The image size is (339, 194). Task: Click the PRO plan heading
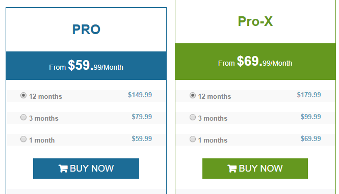(86, 30)
